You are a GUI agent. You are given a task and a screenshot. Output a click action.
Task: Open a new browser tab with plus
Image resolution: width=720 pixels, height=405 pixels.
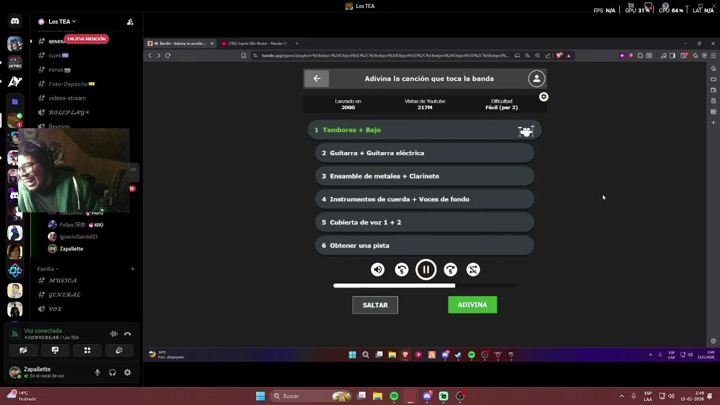(x=297, y=43)
